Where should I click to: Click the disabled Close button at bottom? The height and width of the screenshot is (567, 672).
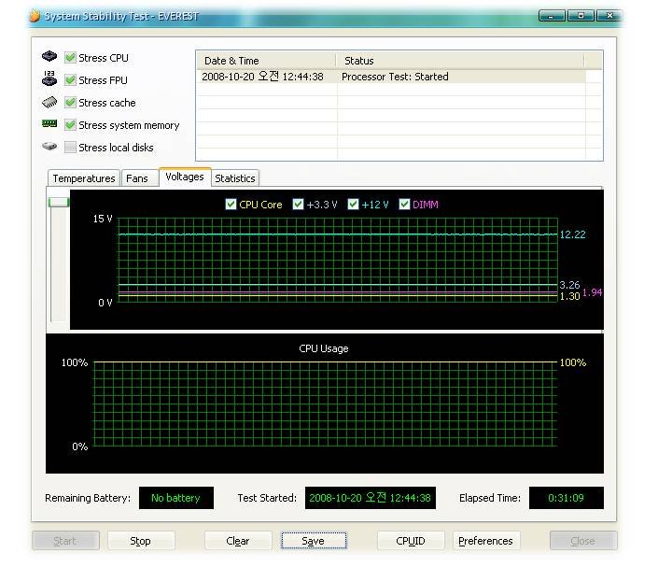(x=583, y=541)
